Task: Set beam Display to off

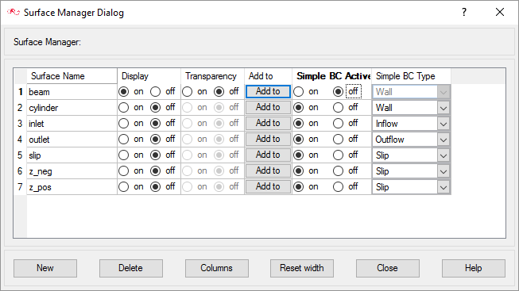Action: coord(156,91)
